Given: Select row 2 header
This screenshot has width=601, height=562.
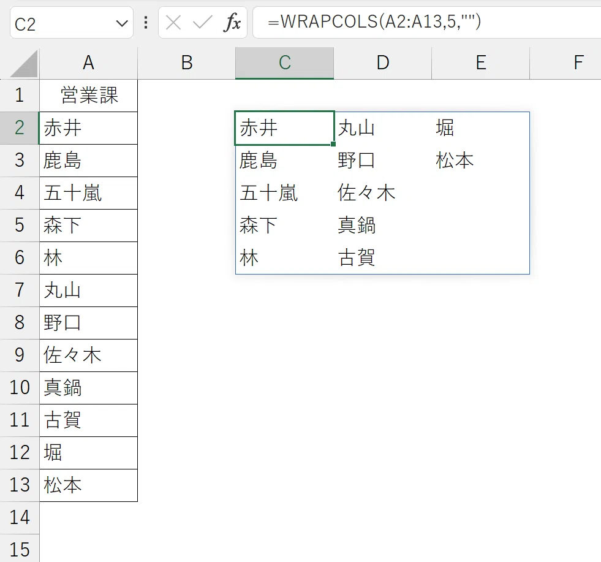Looking at the screenshot, I should tap(20, 128).
